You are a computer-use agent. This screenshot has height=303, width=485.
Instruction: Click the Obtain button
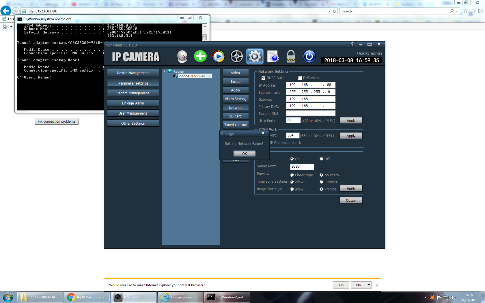pyautogui.click(x=351, y=201)
